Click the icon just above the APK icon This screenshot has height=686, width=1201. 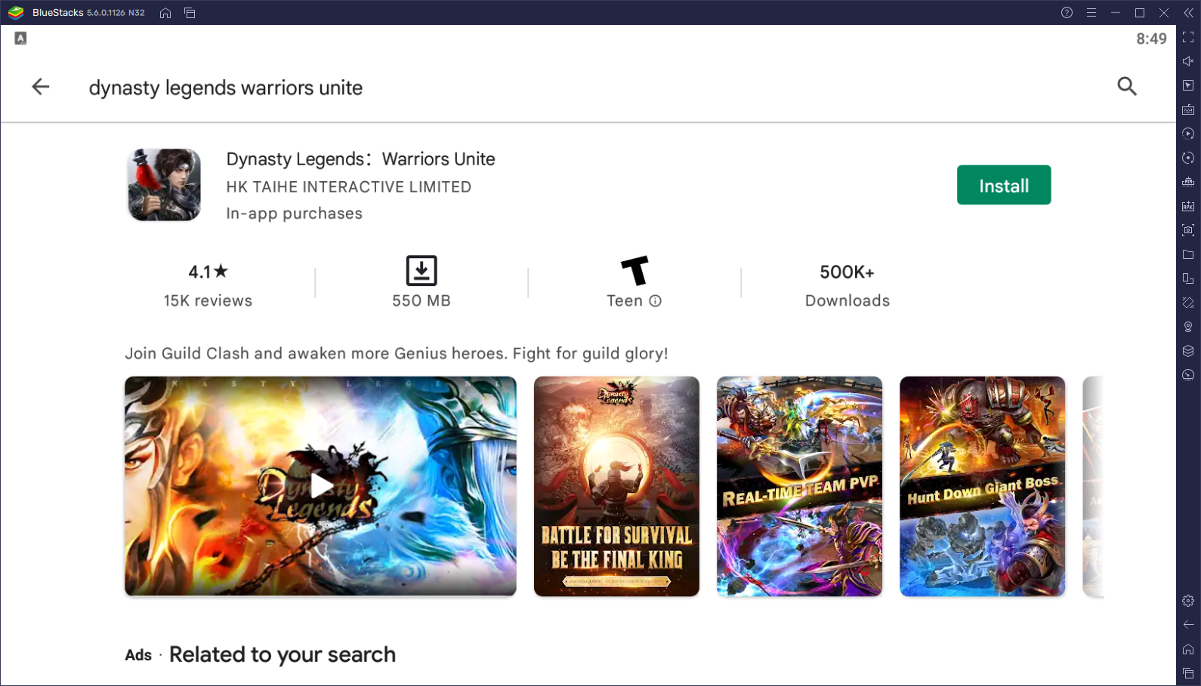[x=1188, y=182]
